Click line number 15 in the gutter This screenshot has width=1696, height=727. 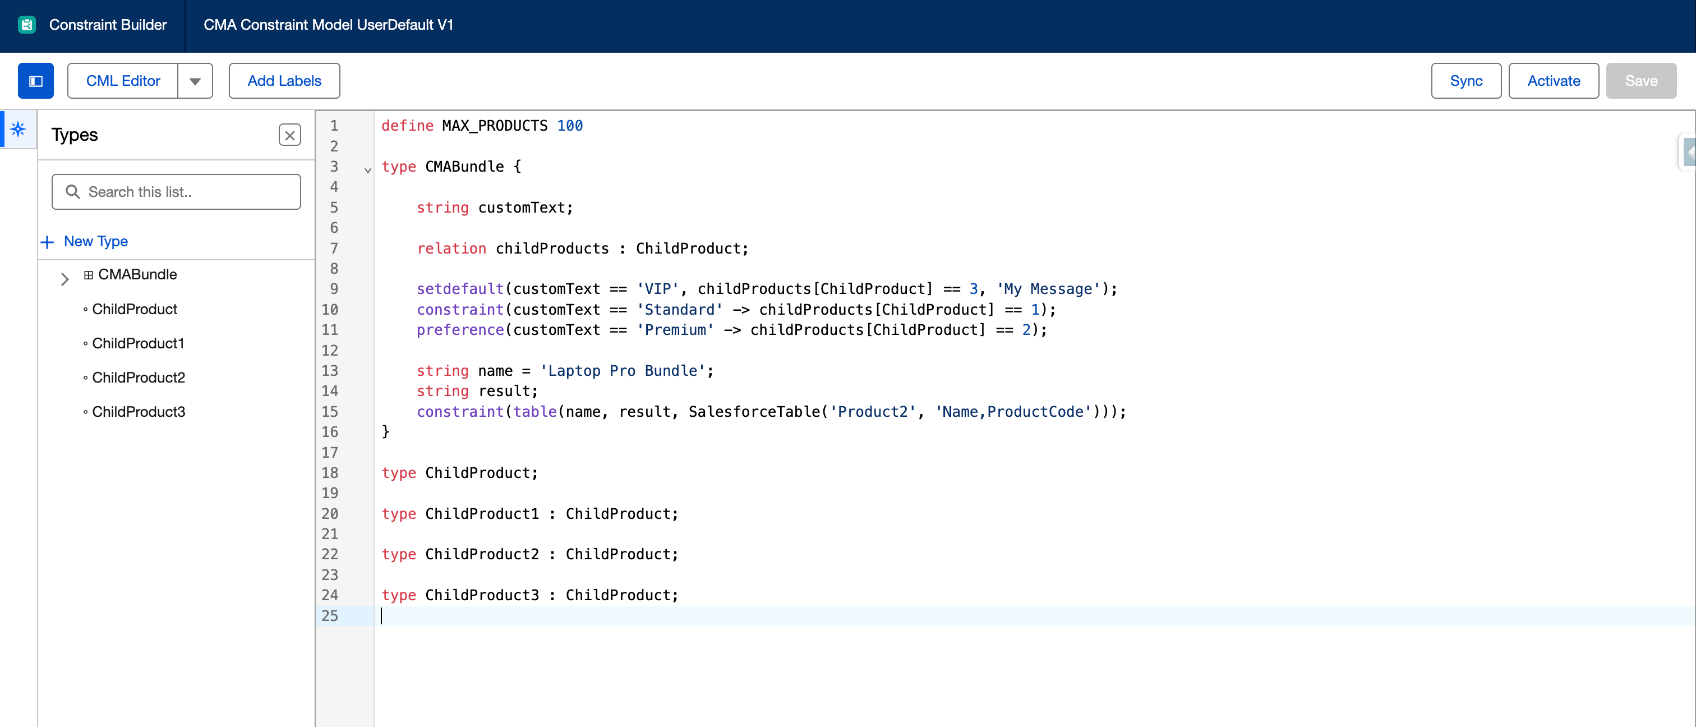330,412
